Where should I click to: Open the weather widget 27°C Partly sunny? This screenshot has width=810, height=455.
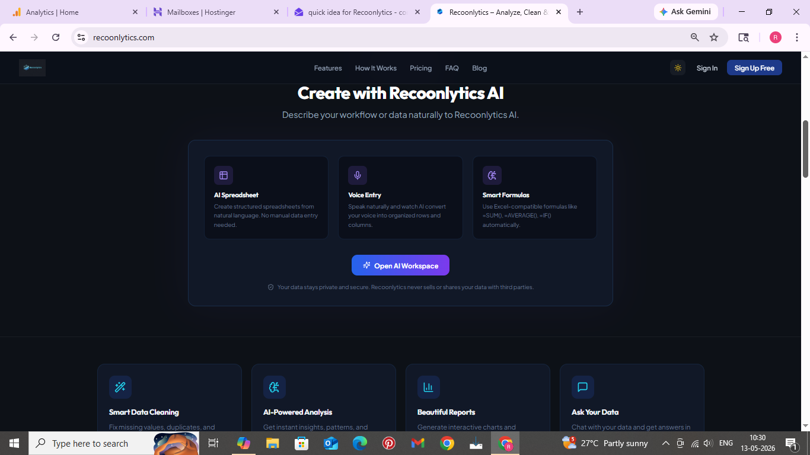(x=605, y=443)
